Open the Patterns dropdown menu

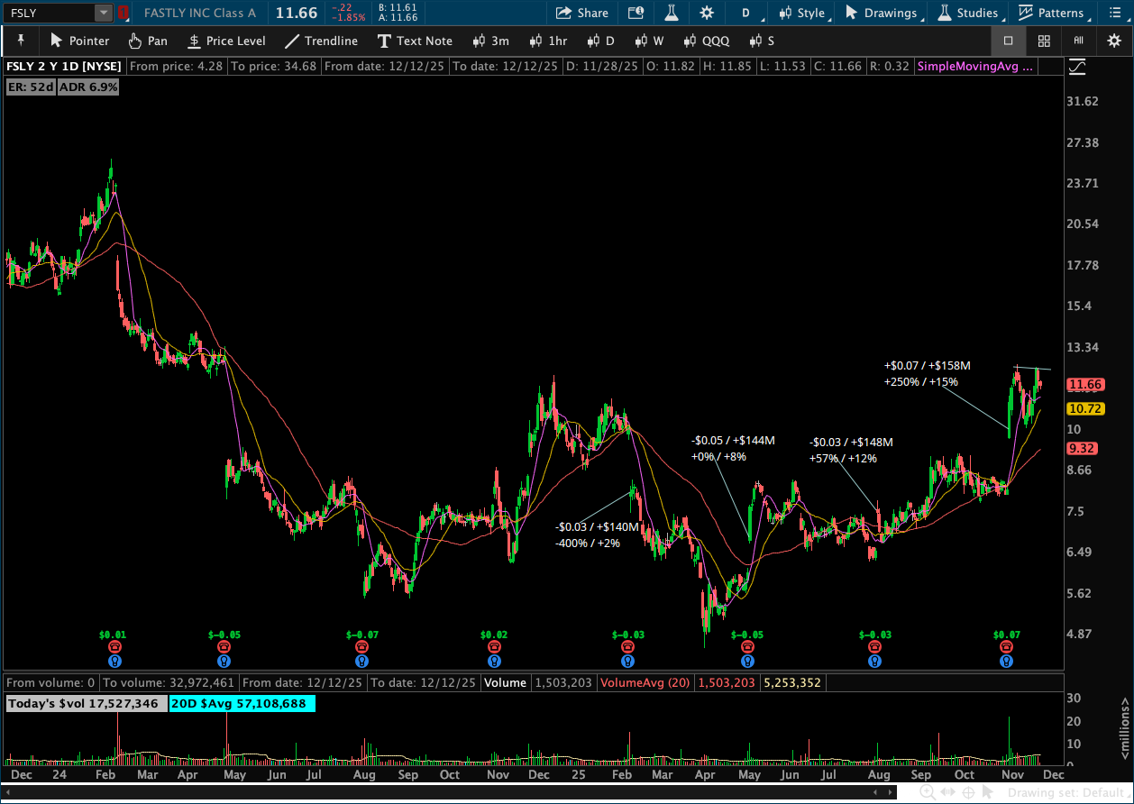pos(1053,13)
